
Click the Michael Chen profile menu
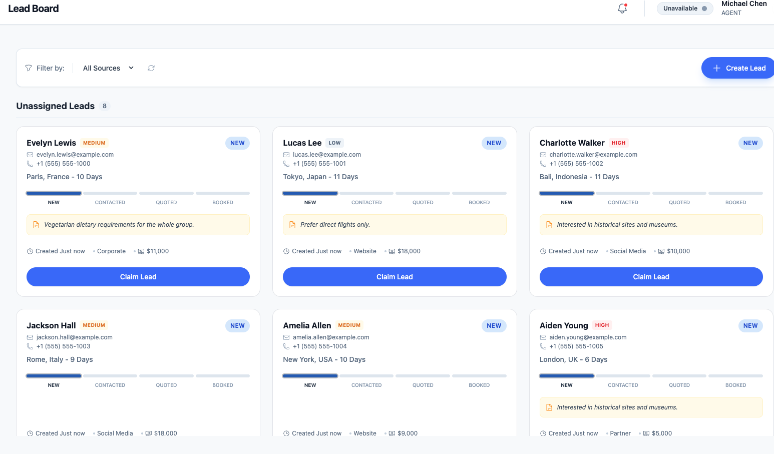[743, 9]
